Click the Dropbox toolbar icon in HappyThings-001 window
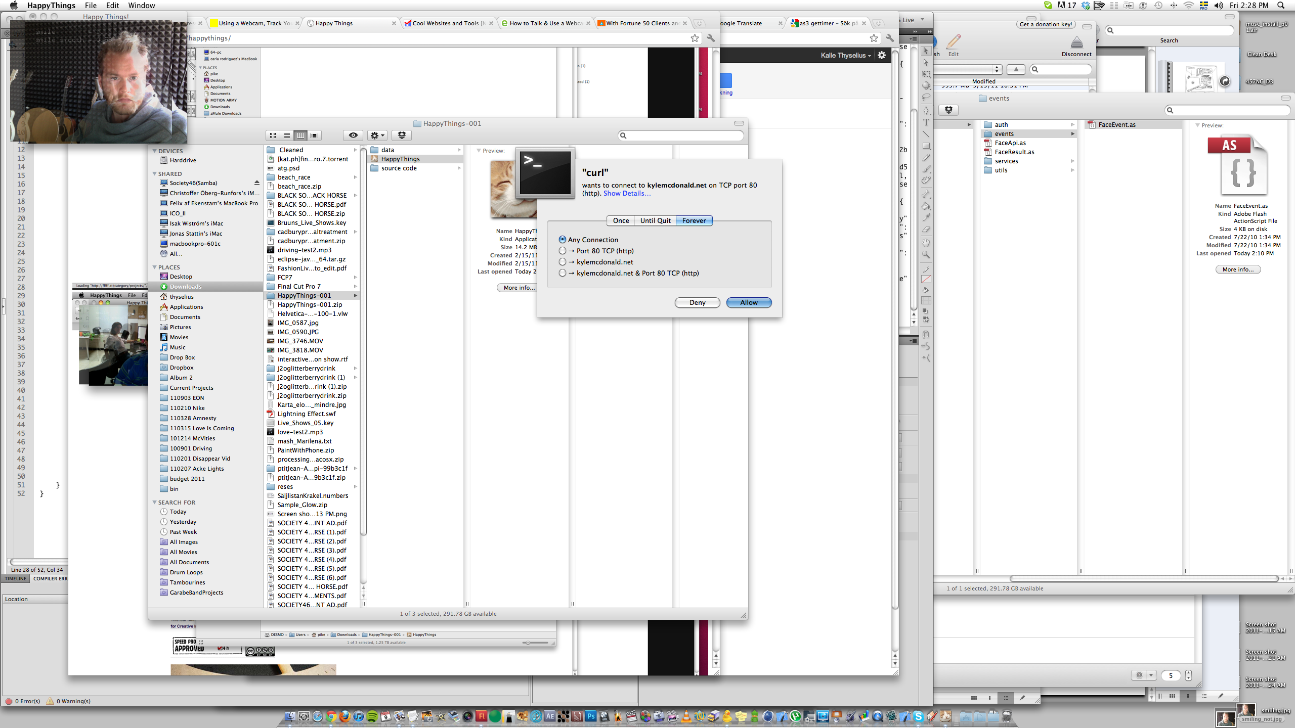Image resolution: width=1295 pixels, height=728 pixels. pos(402,135)
